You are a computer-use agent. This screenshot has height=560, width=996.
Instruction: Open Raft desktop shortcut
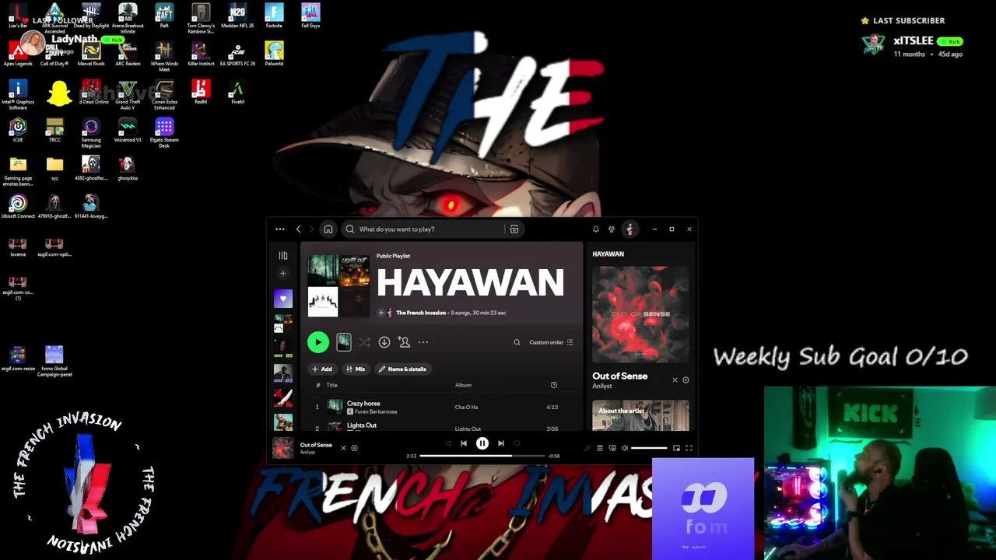click(164, 16)
